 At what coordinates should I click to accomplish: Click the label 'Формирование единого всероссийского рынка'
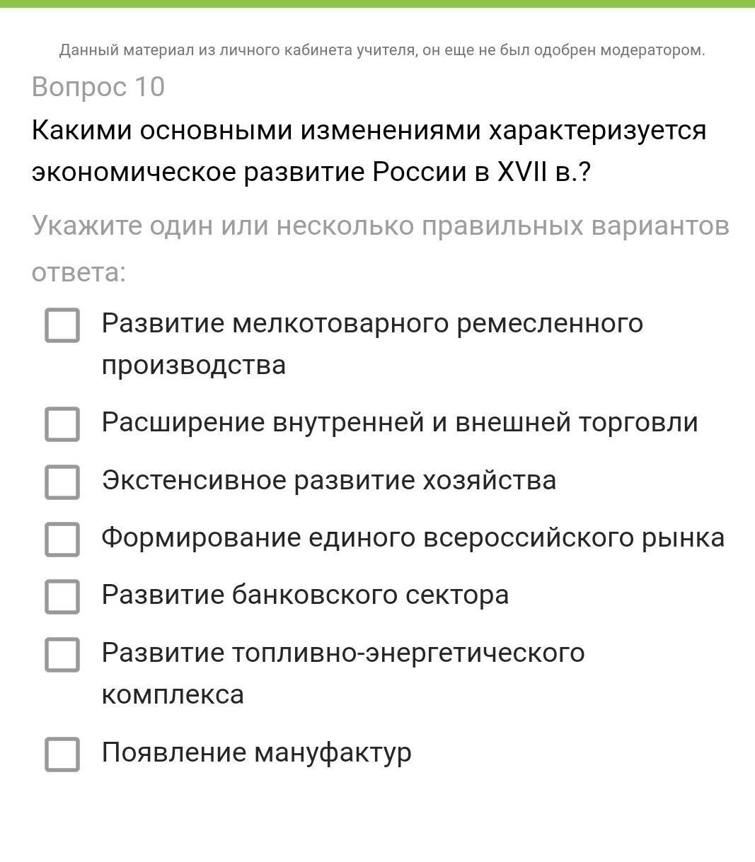(413, 537)
